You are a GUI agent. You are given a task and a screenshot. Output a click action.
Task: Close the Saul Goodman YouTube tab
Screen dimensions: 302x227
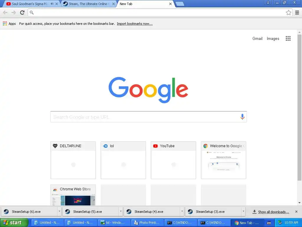click(x=57, y=4)
